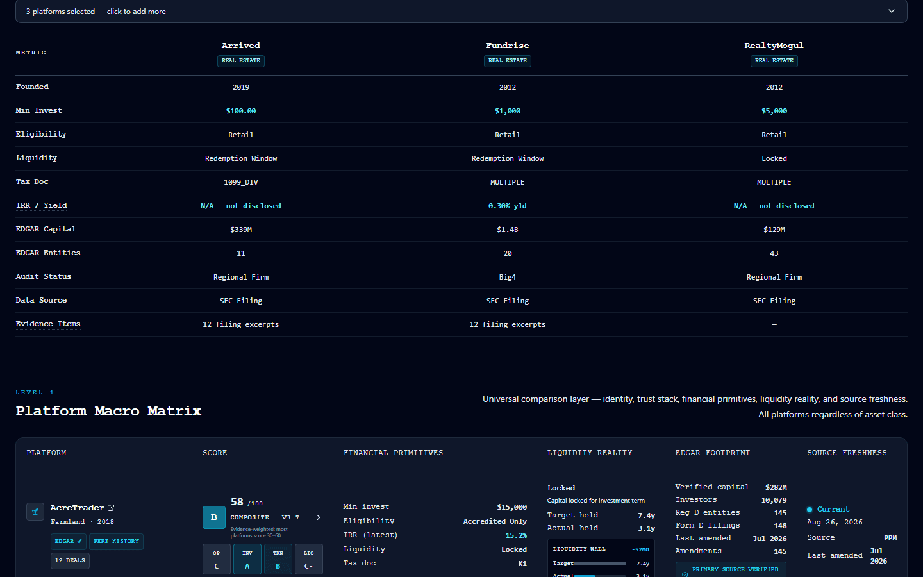Click the Arrived REAL ESTATE tag
Screen dimensions: 923x577
[x=241, y=61]
